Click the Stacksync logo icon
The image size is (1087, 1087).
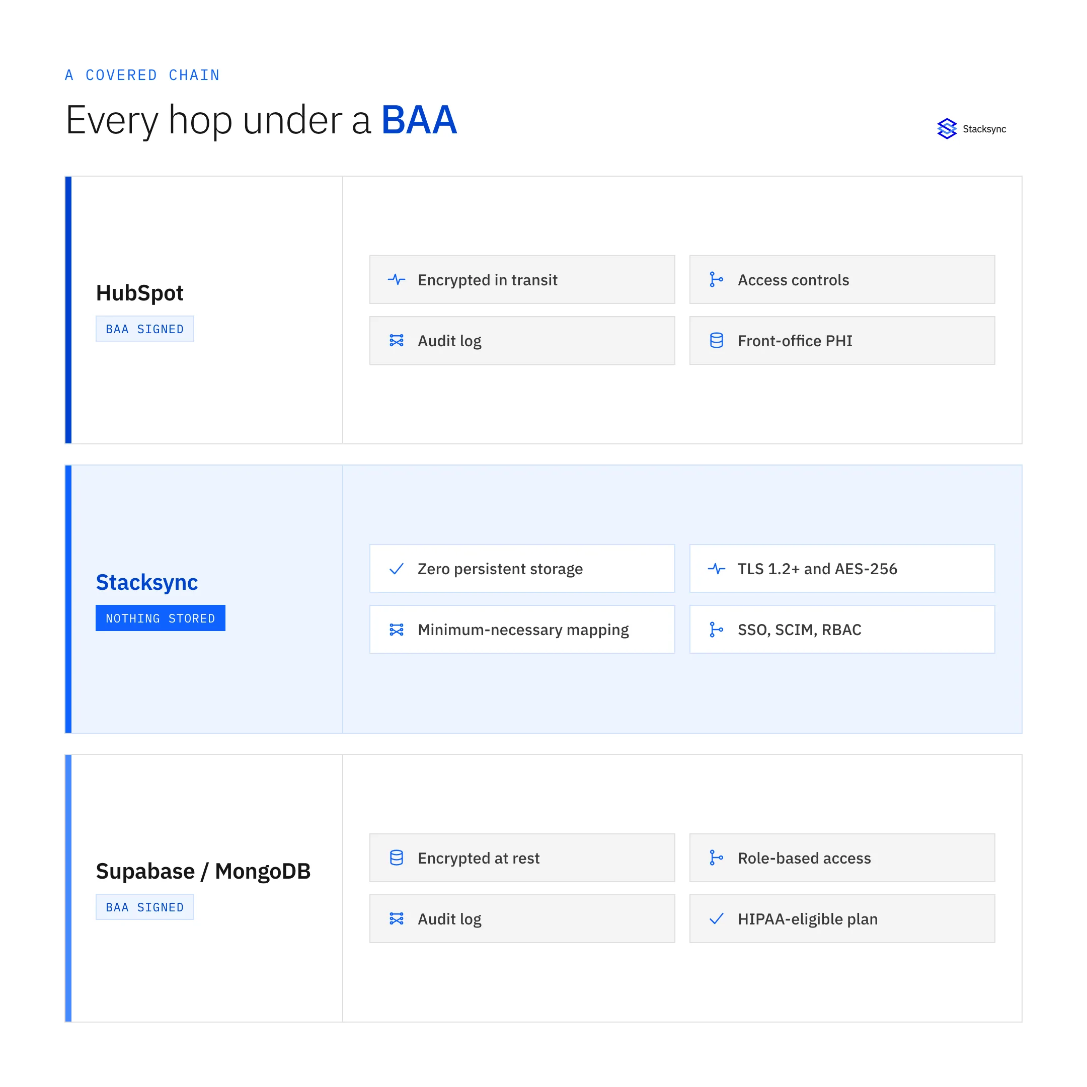(947, 129)
